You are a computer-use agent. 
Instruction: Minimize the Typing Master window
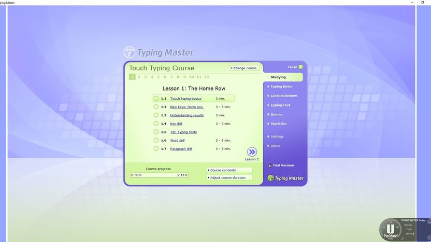pyautogui.click(x=412, y=2)
